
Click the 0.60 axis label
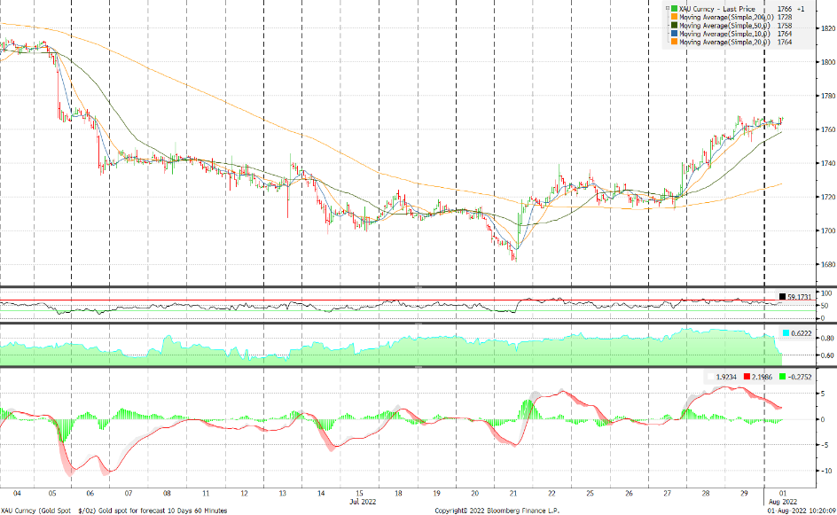pos(827,355)
